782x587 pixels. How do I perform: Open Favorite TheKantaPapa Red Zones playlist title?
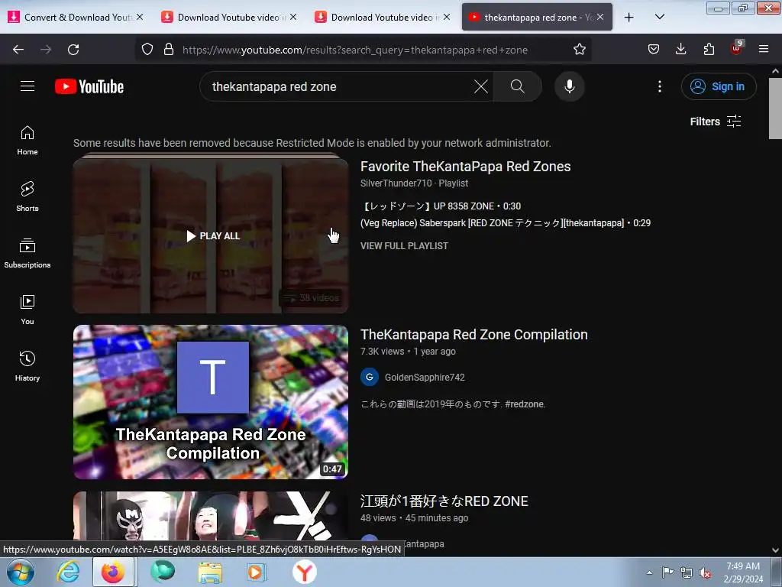465,166
